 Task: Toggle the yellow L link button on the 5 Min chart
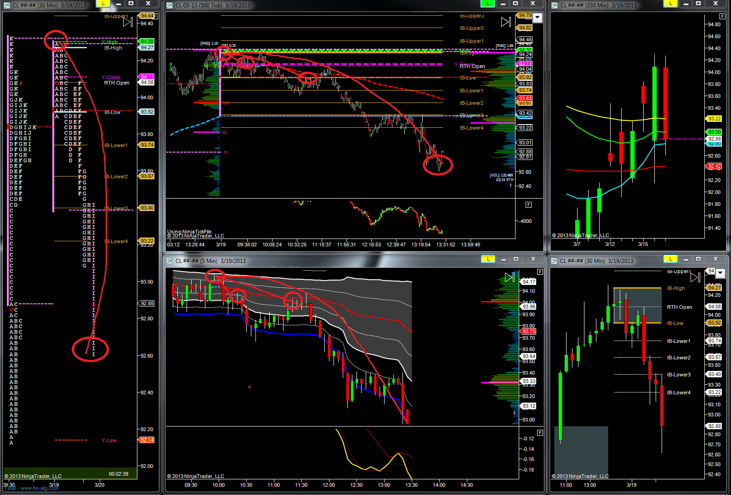click(488, 259)
